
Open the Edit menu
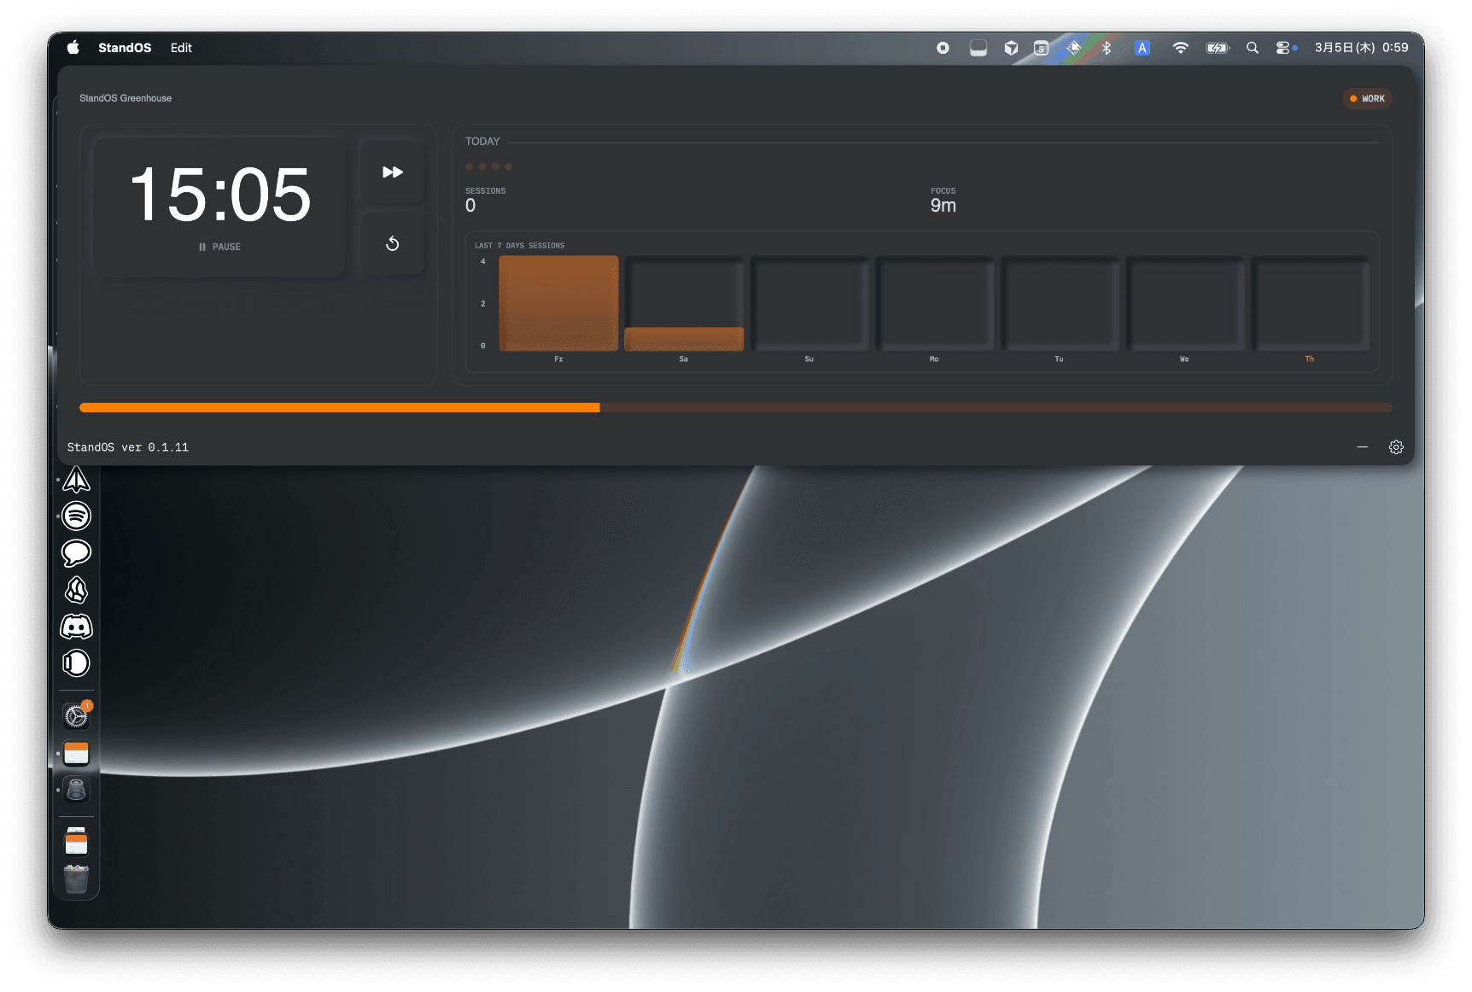click(x=181, y=48)
